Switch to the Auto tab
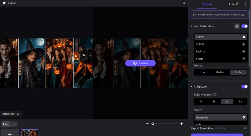The image size is (251, 136). [x=233, y=4]
